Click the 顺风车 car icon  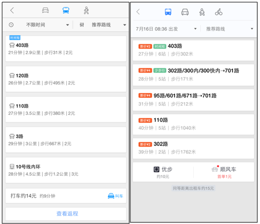215,169
